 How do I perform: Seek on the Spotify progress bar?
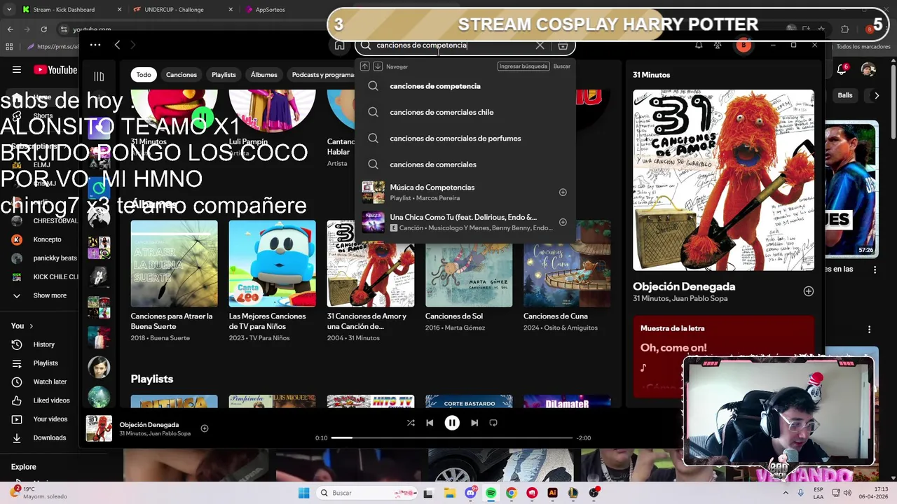(x=452, y=437)
